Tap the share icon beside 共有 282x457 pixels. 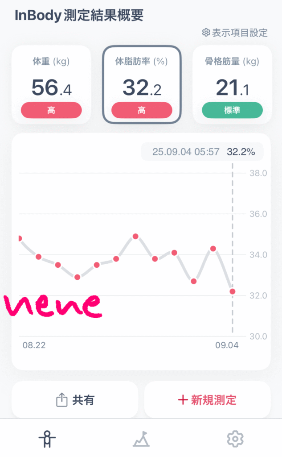[61, 400]
